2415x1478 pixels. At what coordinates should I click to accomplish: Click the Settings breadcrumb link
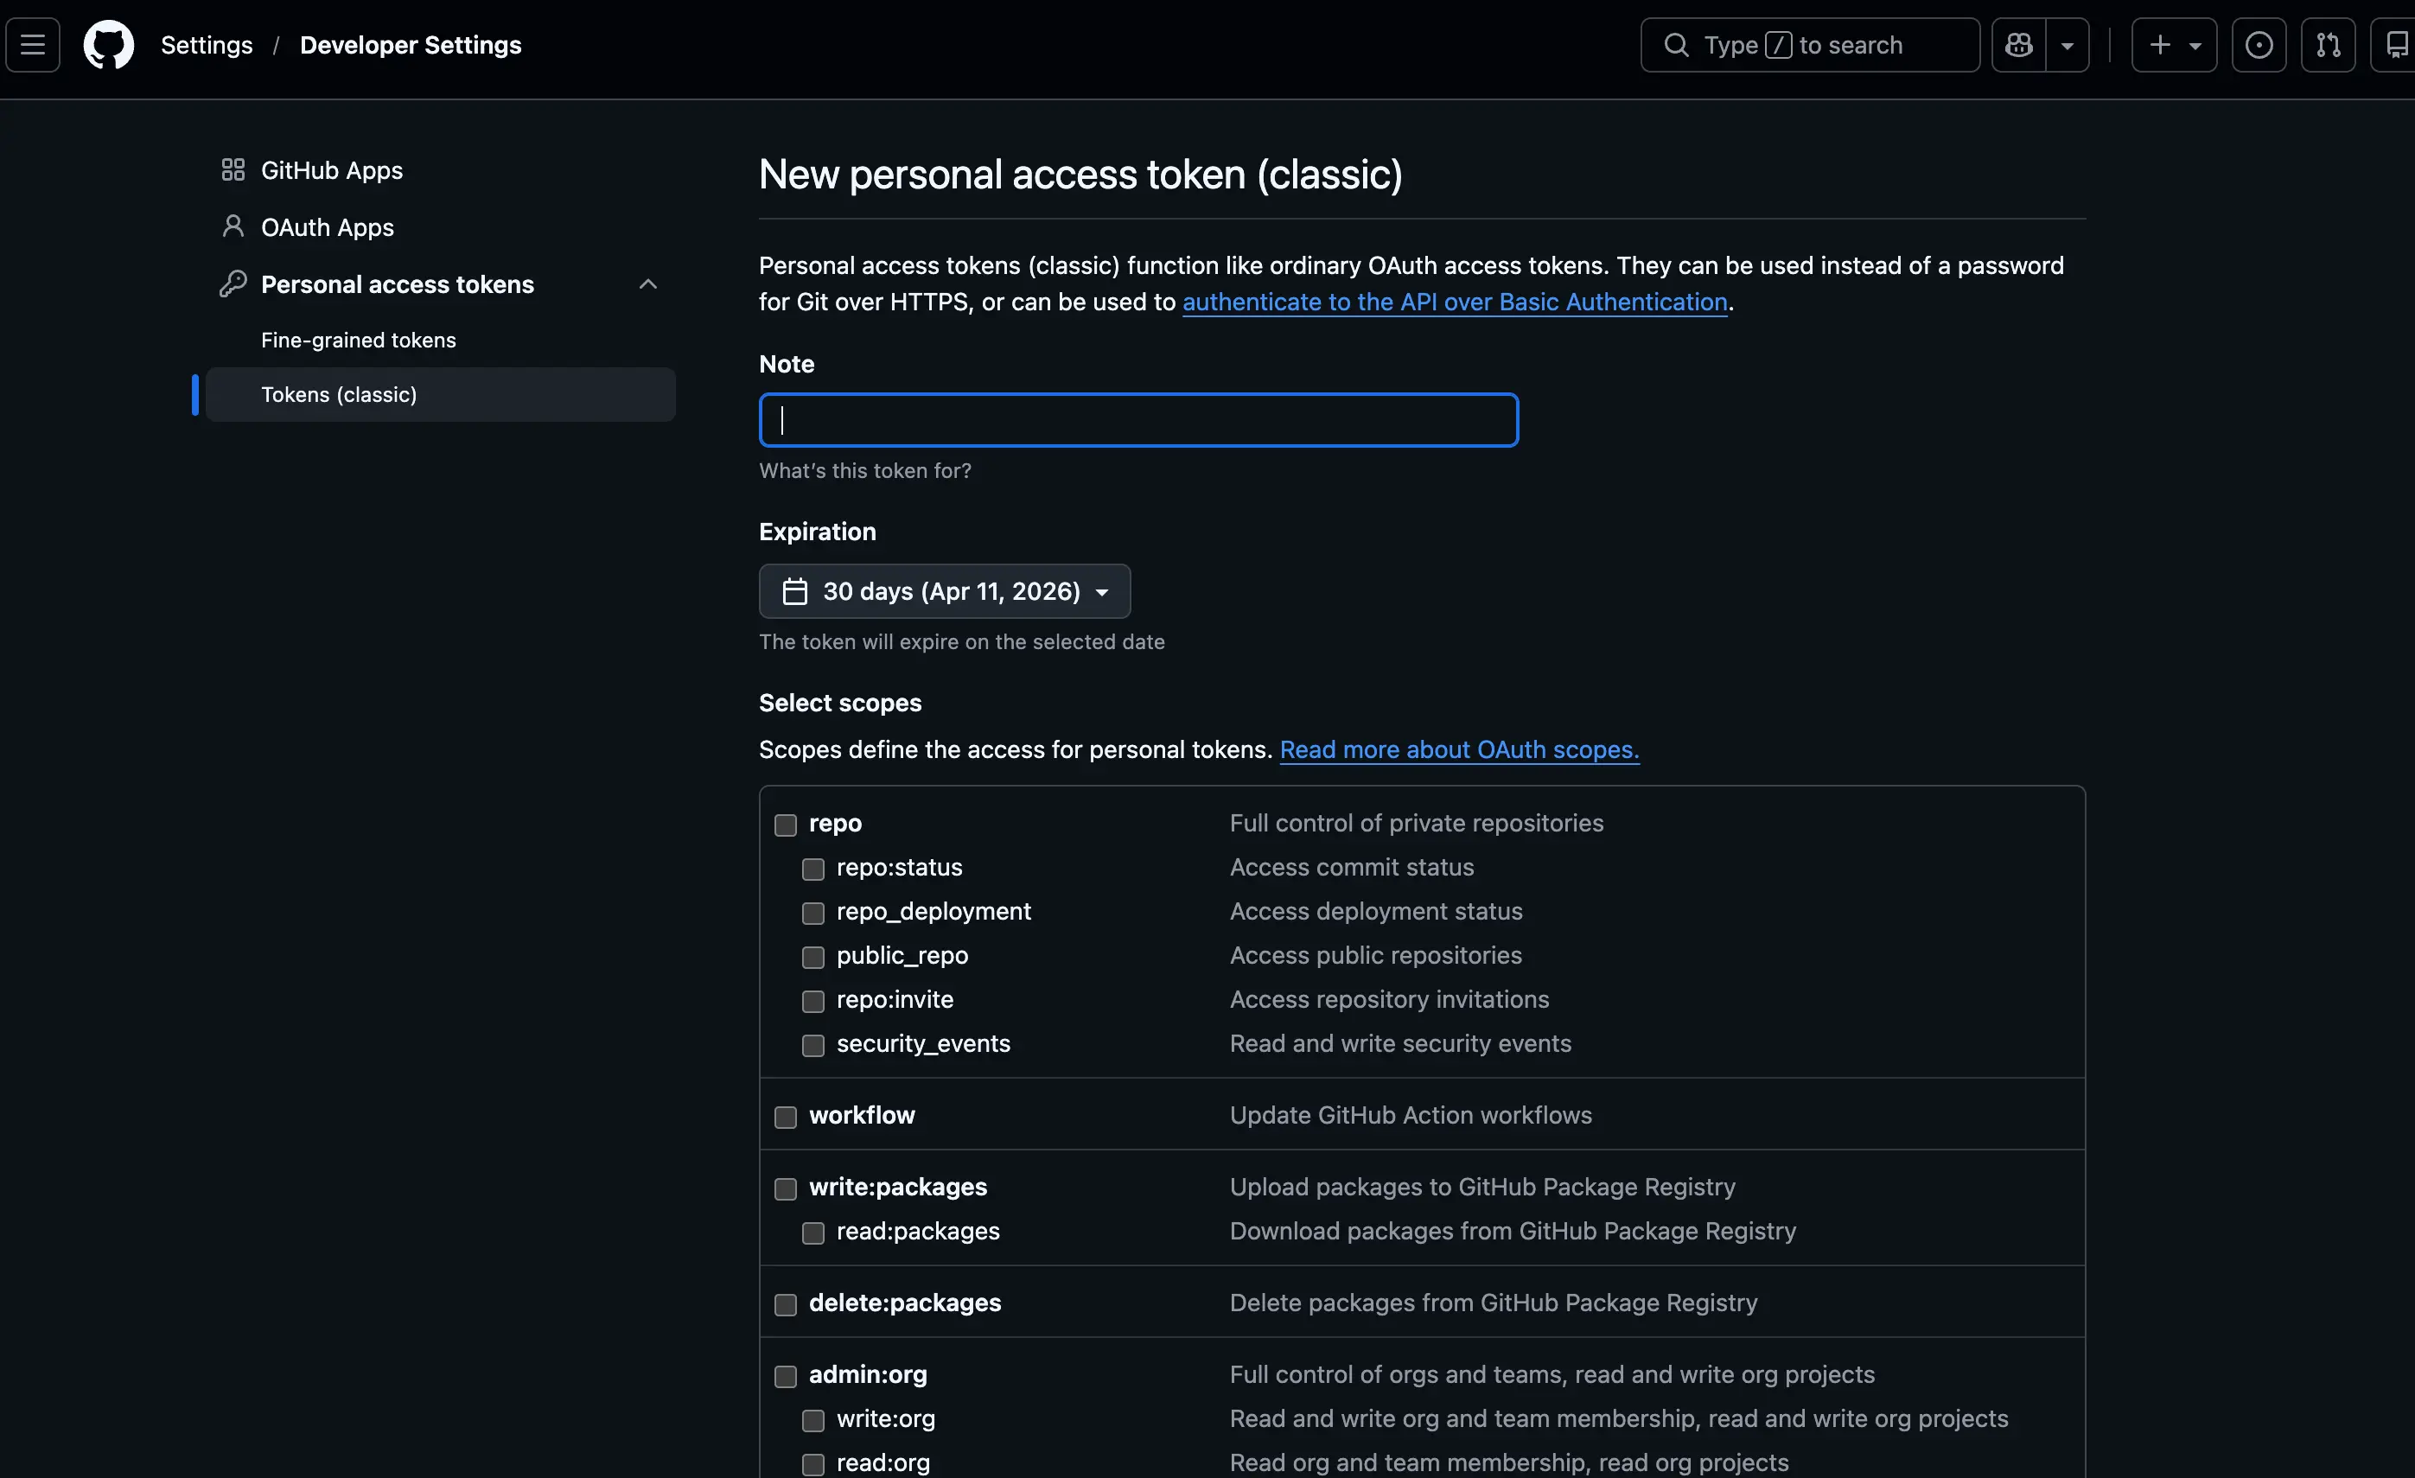pos(207,45)
